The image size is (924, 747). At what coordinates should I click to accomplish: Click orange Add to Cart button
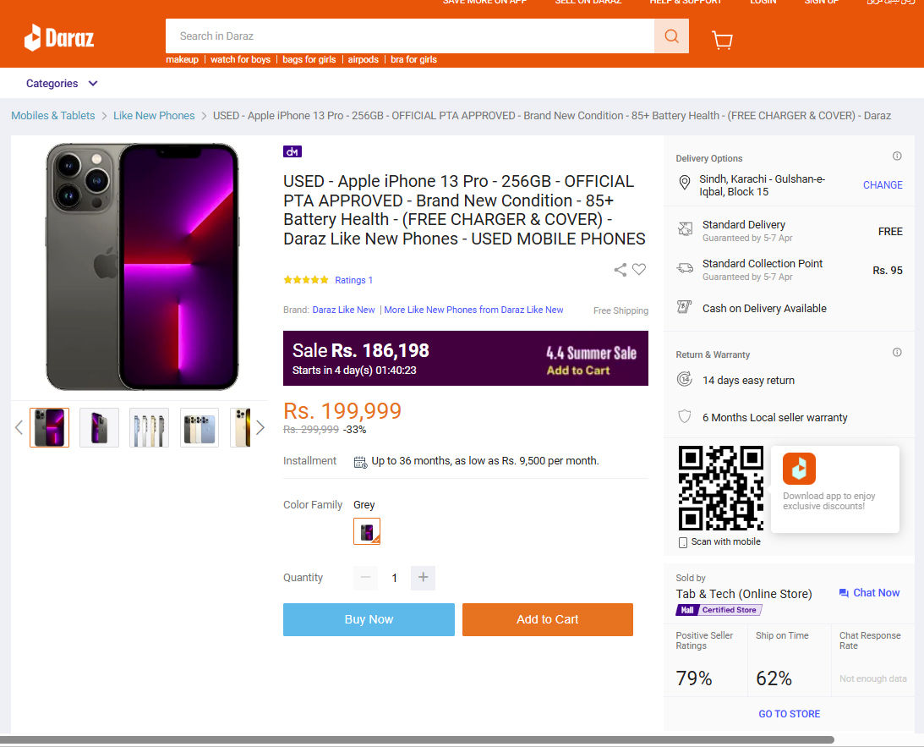(548, 619)
